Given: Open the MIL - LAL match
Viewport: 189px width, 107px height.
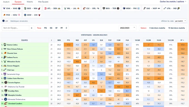Looking at the screenshot, I should click(x=72, y=8).
